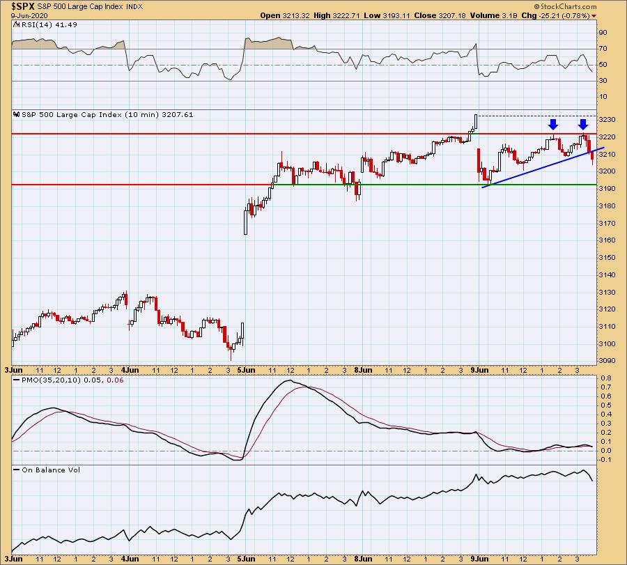Click the $SPX ticker symbol
This screenshot has width=627, height=565.
point(23,6)
